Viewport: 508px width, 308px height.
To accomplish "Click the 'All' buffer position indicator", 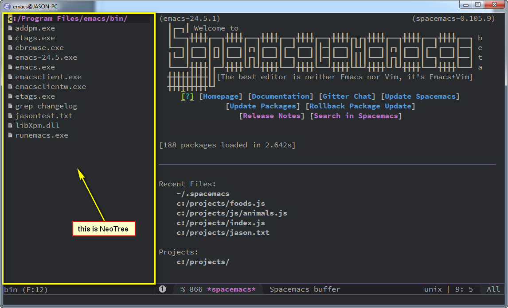I will pos(493,289).
